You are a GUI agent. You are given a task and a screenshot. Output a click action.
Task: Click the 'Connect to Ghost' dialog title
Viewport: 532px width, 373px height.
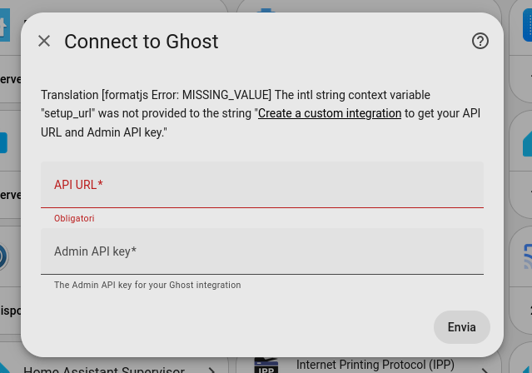pos(141,41)
